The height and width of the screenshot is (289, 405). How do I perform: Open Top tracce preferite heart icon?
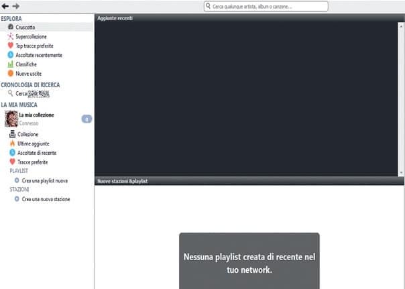10,46
